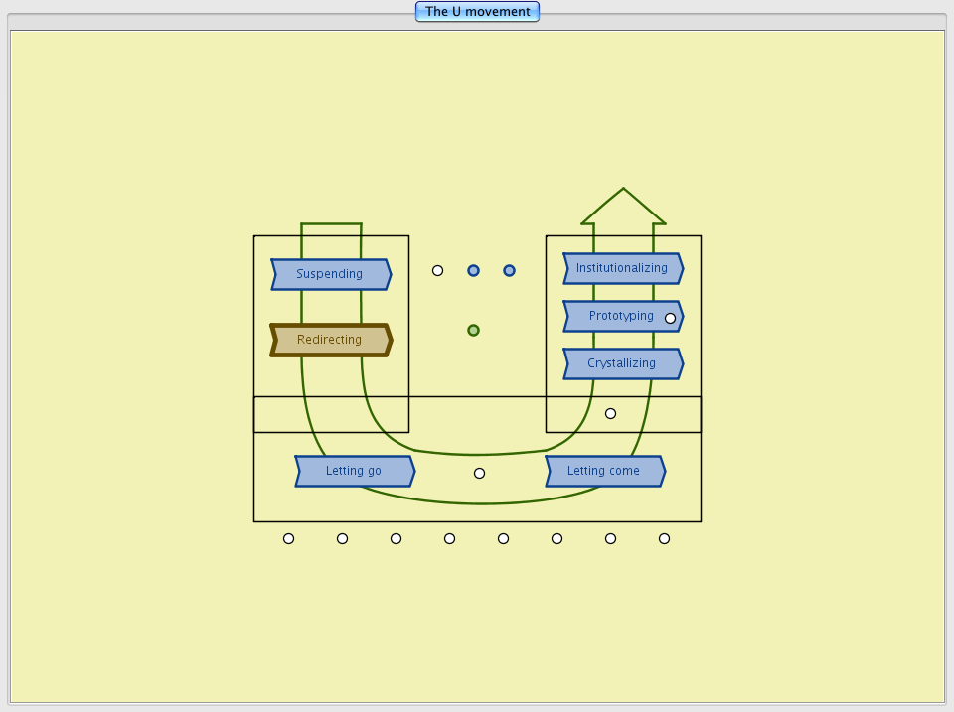Select the Suspending step node
The height and width of the screenshot is (712, 954).
(330, 274)
